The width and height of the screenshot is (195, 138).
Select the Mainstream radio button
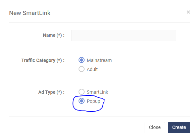(x=82, y=60)
